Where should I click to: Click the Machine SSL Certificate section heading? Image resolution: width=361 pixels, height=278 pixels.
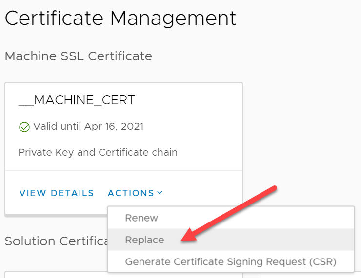coord(78,56)
